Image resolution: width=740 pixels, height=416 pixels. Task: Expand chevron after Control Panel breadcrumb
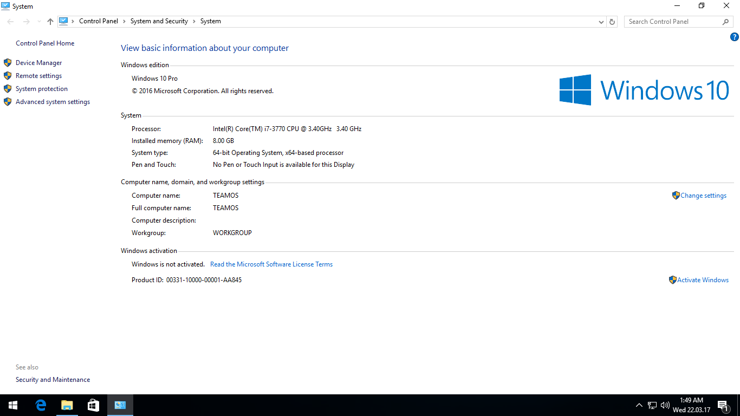[124, 21]
